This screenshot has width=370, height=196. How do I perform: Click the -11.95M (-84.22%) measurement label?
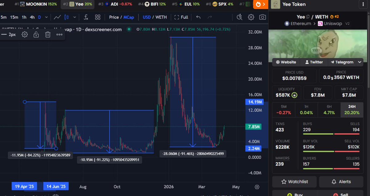(40, 155)
